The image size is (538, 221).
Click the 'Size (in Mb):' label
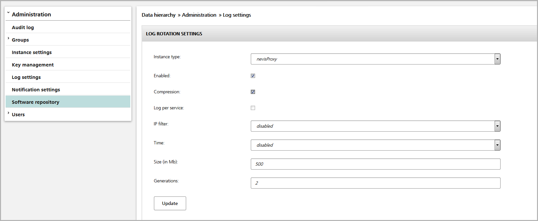pos(166,162)
